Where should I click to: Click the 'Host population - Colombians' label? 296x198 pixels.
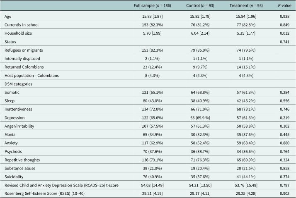(x=32, y=76)
